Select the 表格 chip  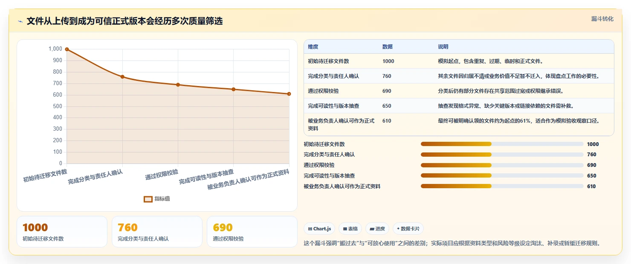350,229
